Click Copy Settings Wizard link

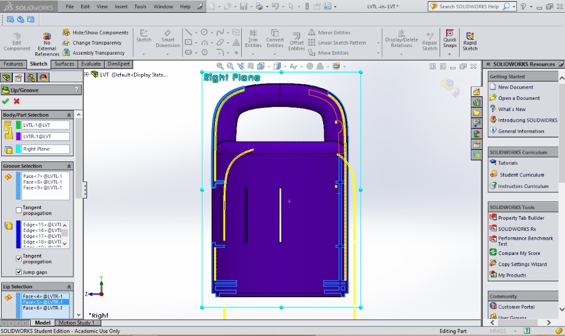pos(523,264)
